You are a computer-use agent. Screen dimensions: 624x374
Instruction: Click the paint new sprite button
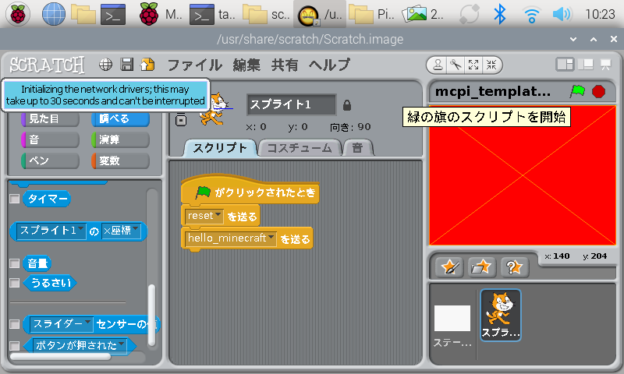[448, 266]
